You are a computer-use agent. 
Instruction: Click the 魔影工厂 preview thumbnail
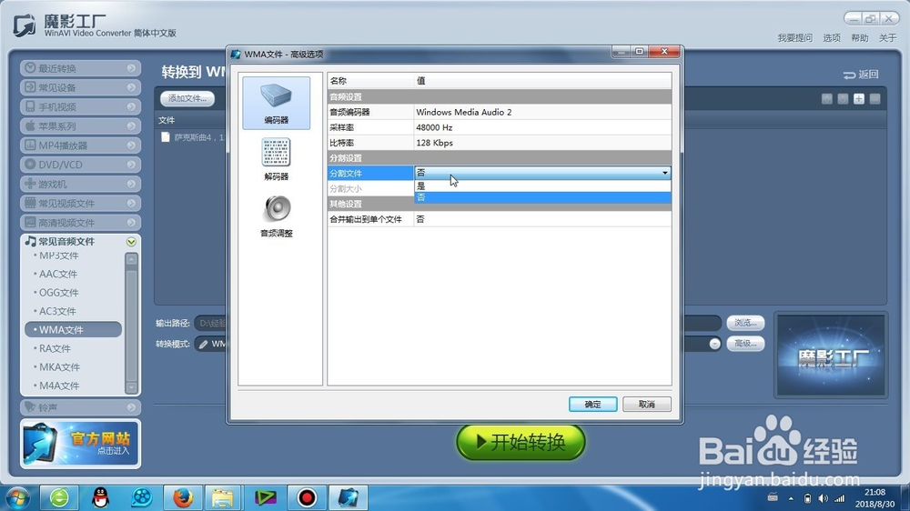point(831,356)
